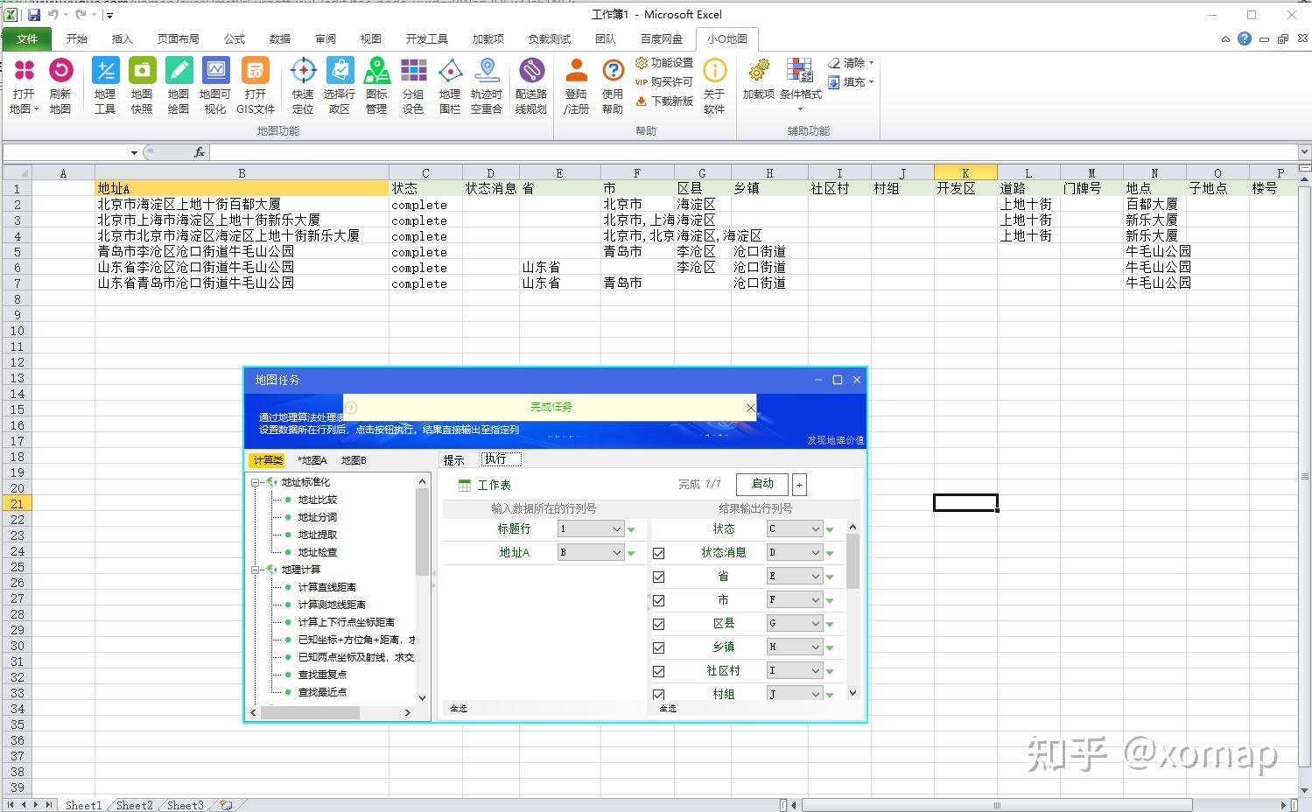The height and width of the screenshot is (812, 1312).
Task: Click 全选 under the output column list
Action: (x=668, y=708)
